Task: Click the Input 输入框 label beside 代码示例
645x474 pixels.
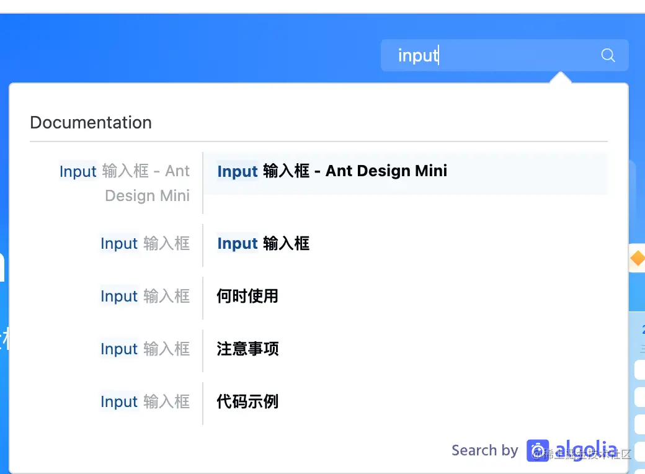Action: [x=145, y=401]
